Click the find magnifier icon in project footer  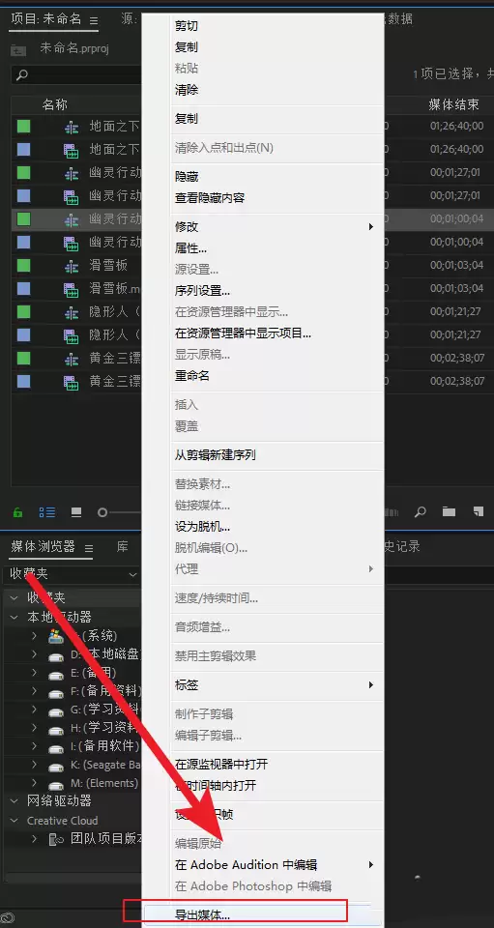pyautogui.click(x=421, y=512)
